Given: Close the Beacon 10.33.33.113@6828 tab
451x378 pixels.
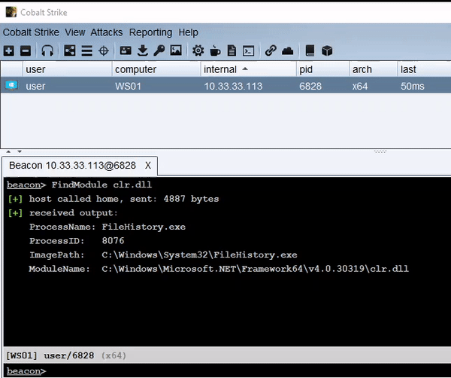Looking at the screenshot, I should click(x=148, y=166).
